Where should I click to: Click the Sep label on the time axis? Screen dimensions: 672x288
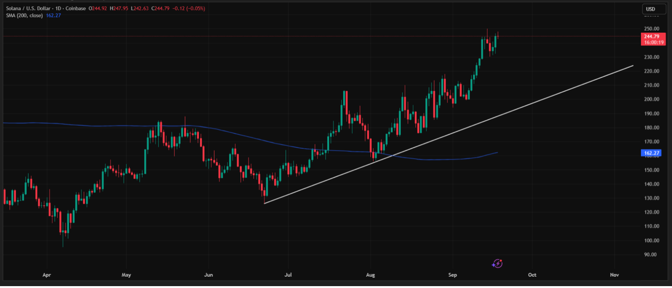452,275
